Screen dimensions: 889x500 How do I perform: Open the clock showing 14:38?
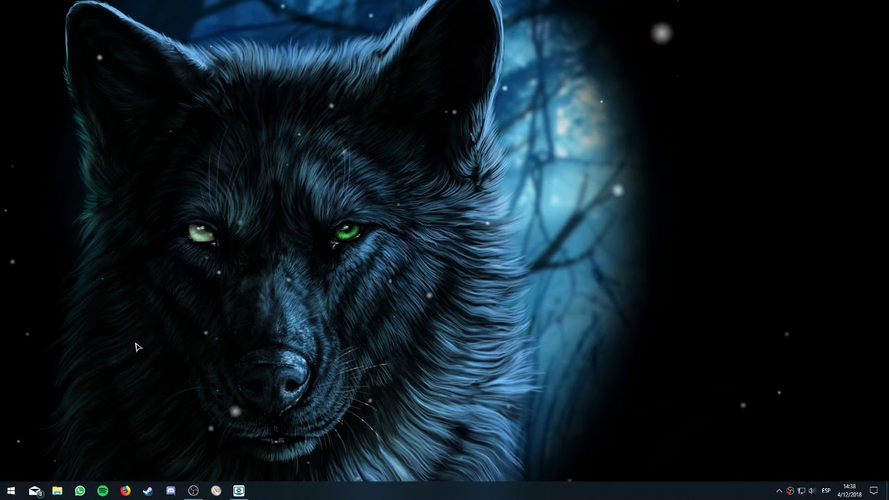point(849,491)
